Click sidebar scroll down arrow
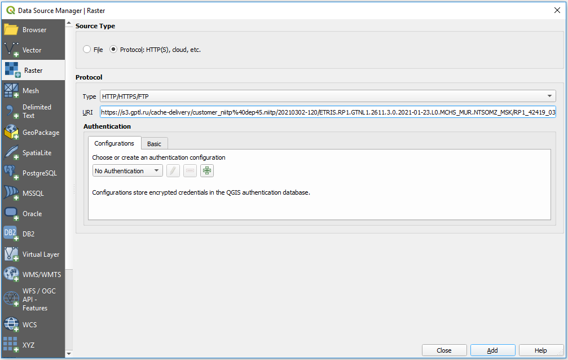568x360 pixels. 69,353
